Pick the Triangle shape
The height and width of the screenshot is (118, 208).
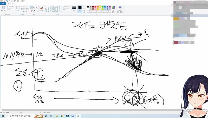[60, 7]
